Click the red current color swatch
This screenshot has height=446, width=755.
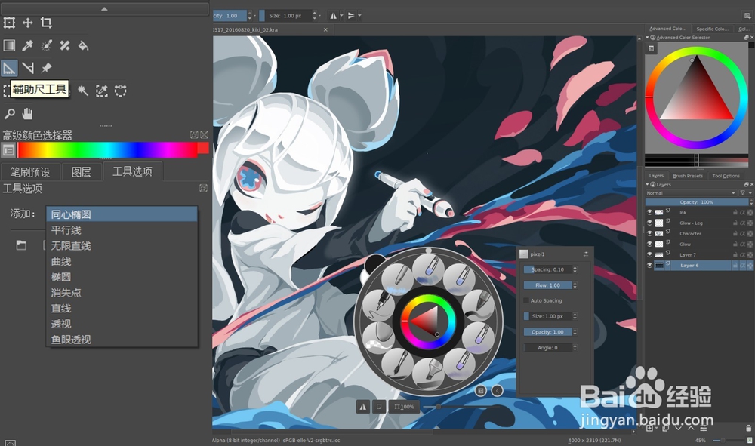[203, 148]
